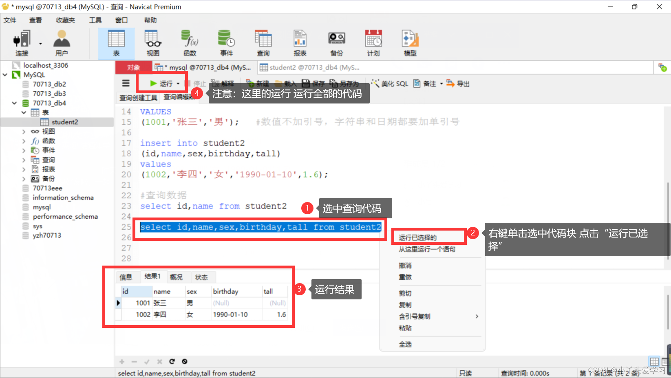Switch to the 结果1 tab
The height and width of the screenshot is (378, 671).
click(x=152, y=276)
